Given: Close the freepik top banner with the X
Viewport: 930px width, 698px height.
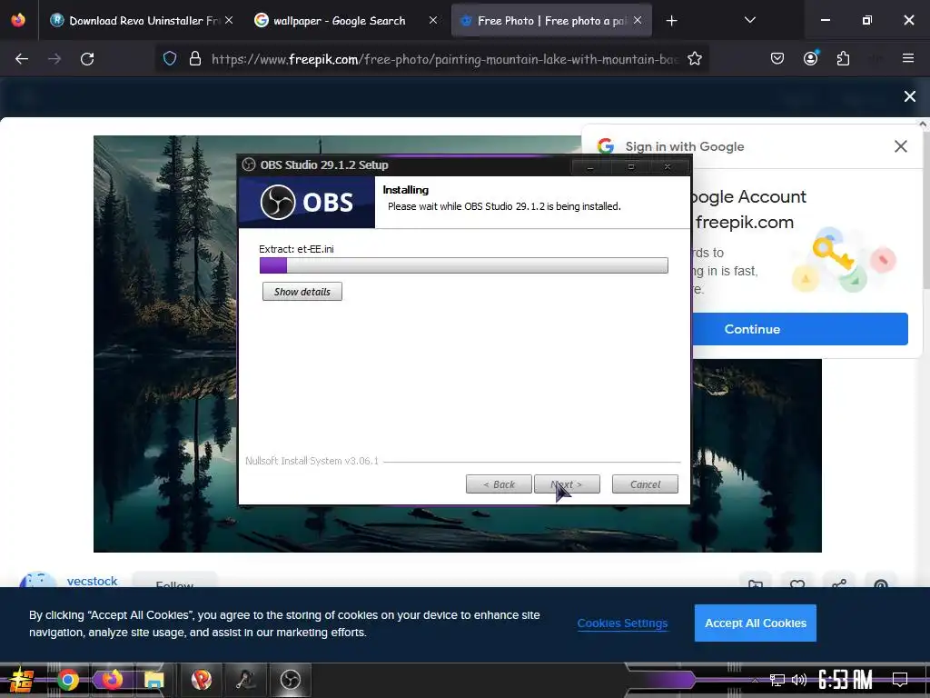Looking at the screenshot, I should coord(910,96).
